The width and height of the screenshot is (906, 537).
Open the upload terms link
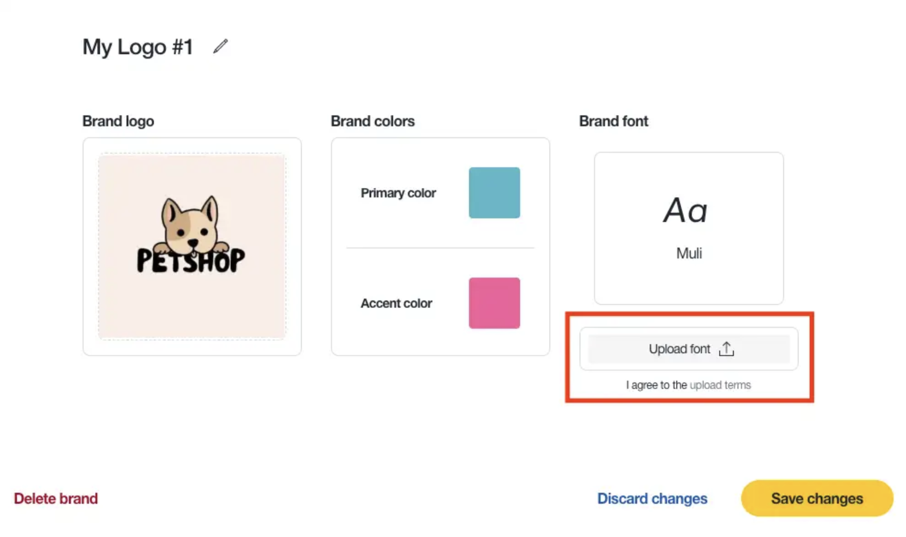click(720, 385)
